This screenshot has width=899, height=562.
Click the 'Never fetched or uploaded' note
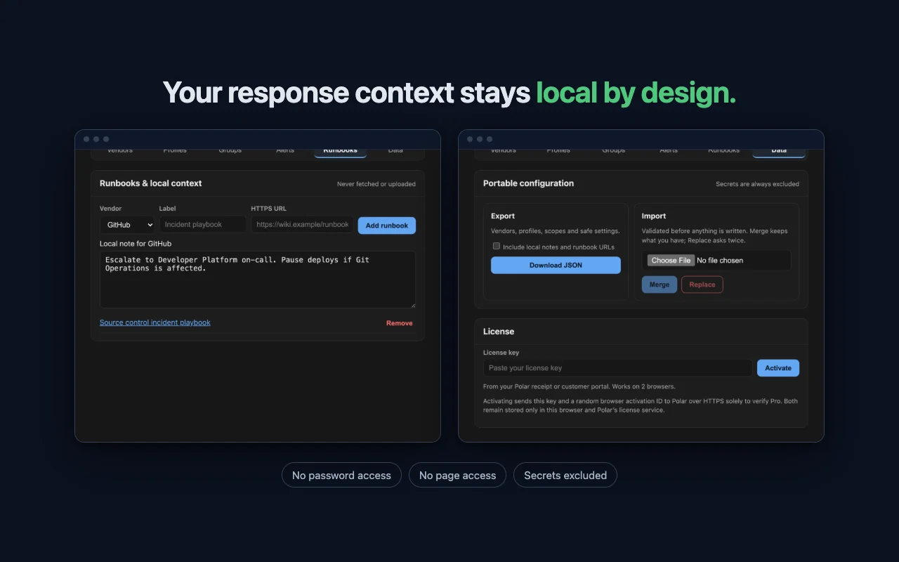376,184
